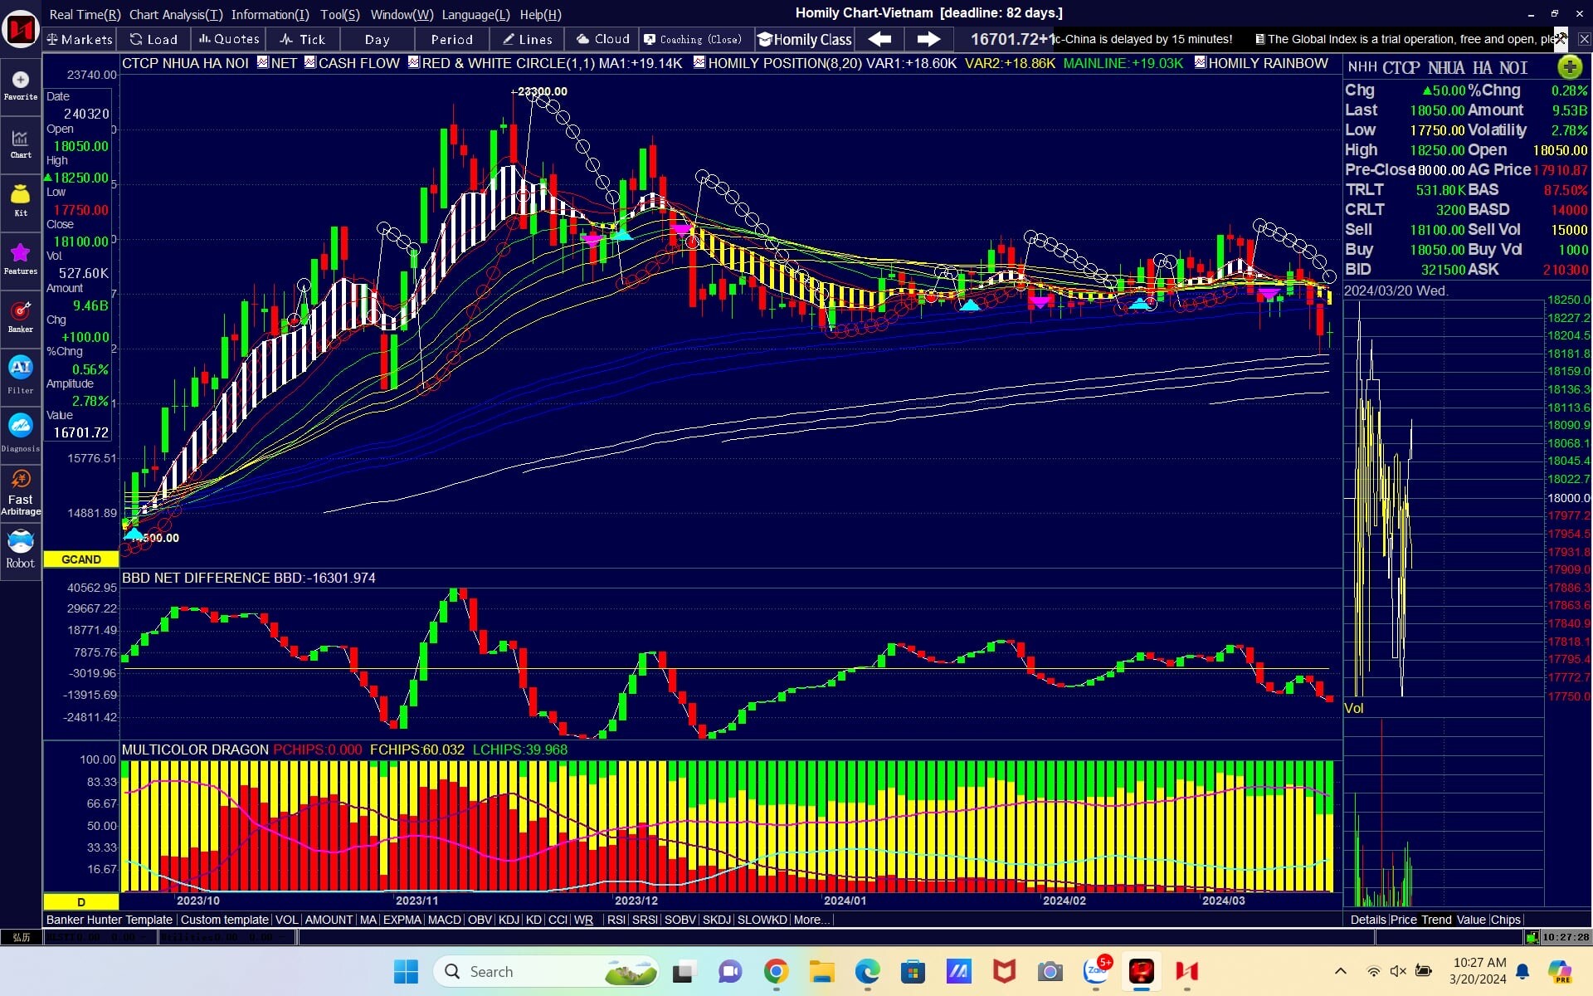Click the Load toolbar button
Screen dimensions: 1593x996
(154, 39)
